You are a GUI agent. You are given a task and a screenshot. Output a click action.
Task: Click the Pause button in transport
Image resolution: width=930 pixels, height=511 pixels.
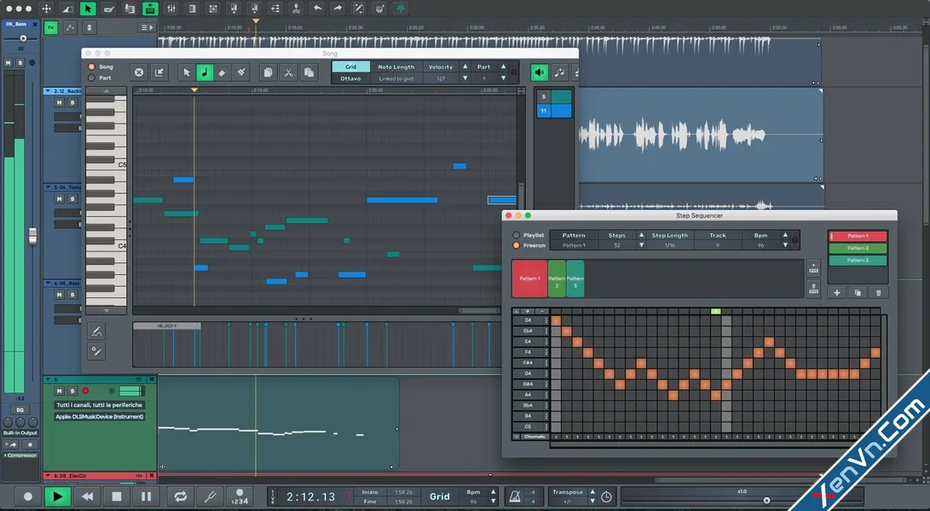point(147,497)
